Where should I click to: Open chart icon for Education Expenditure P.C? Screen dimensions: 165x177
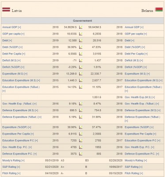tap(81, 140)
